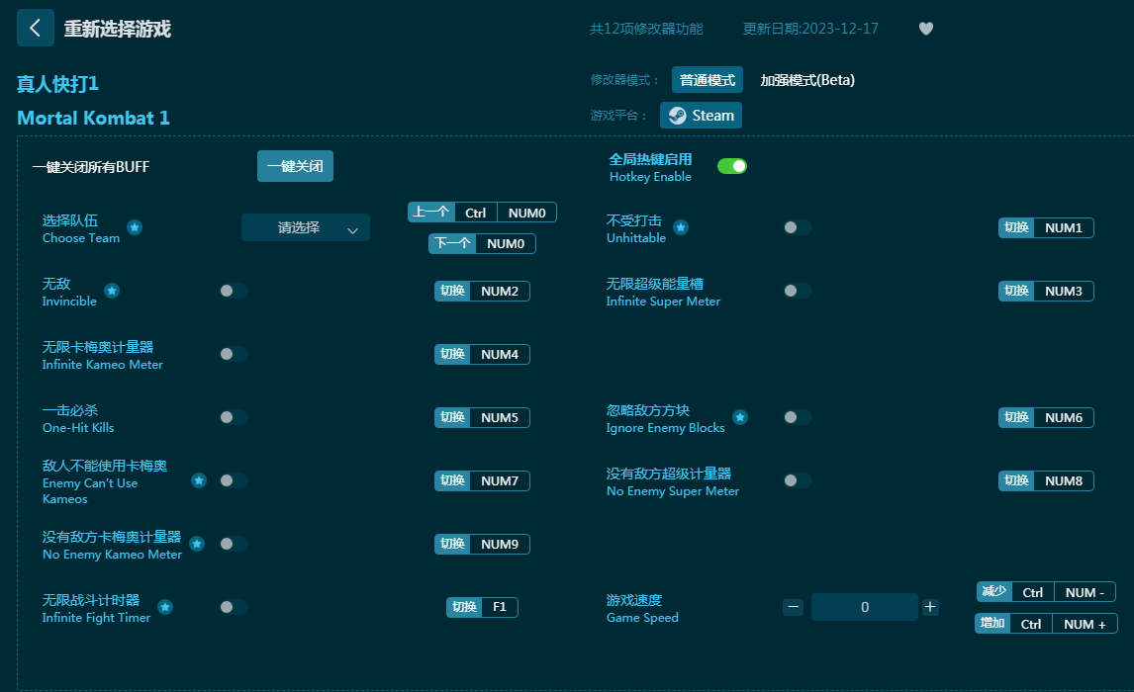This screenshot has height=692, width=1134.
Task: Click the star icon beside Invincible
Action: [x=112, y=291]
